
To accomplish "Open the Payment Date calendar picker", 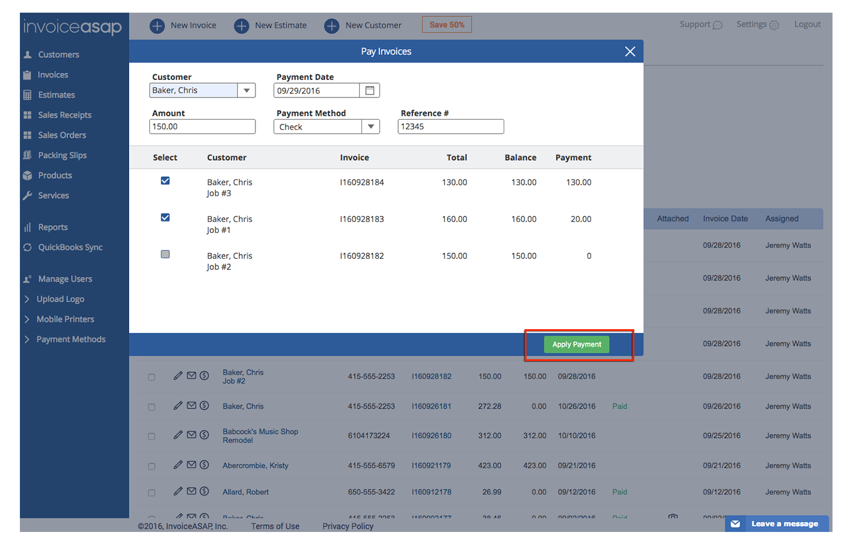I will (370, 91).
